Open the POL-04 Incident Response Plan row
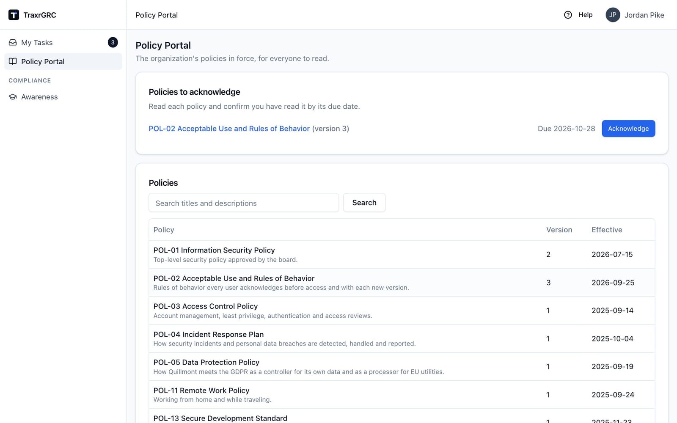Viewport: 677px width, 423px height. [x=402, y=338]
